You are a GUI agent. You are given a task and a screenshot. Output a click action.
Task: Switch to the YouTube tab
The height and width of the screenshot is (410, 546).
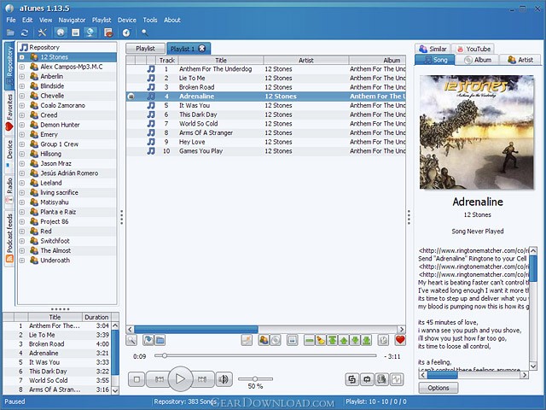pyautogui.click(x=474, y=49)
